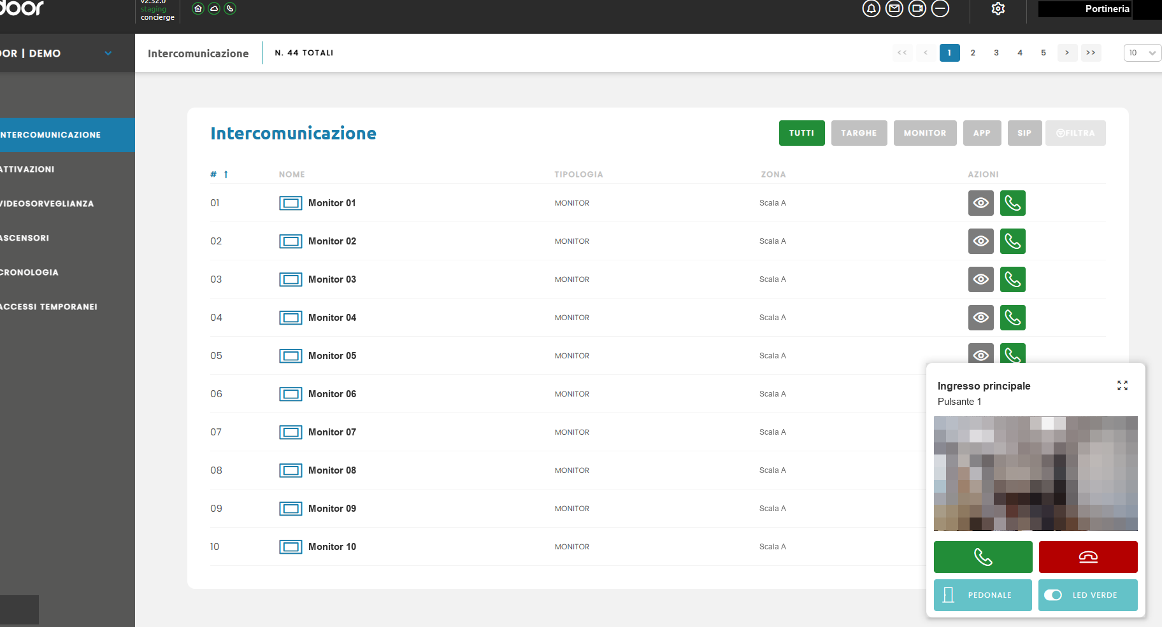
Task: View Monitor 01 with eye button
Action: point(981,203)
